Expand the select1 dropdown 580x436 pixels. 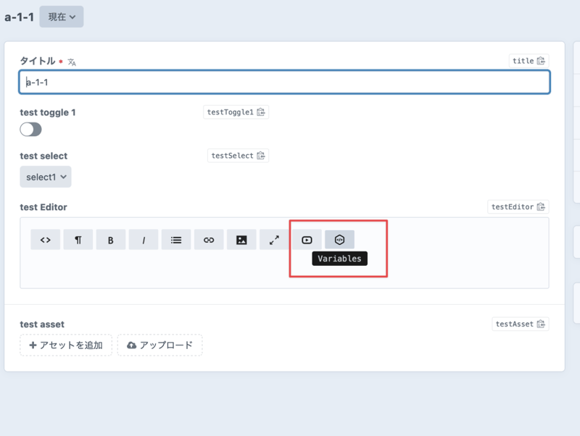46,177
